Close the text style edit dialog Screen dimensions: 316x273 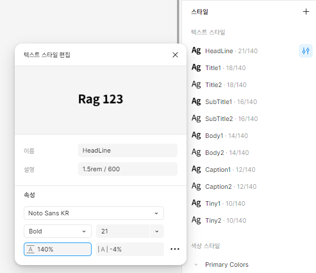click(175, 55)
